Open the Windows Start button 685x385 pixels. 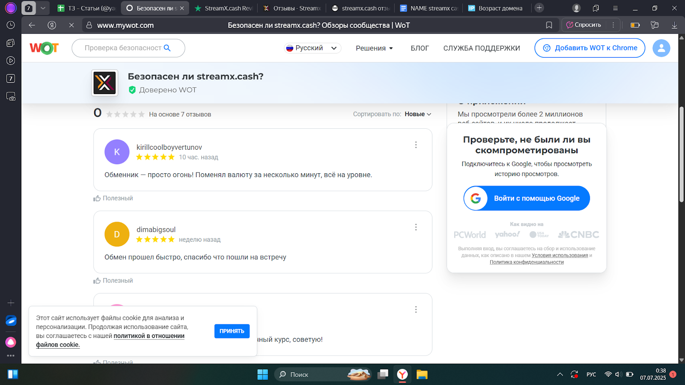[262, 374]
